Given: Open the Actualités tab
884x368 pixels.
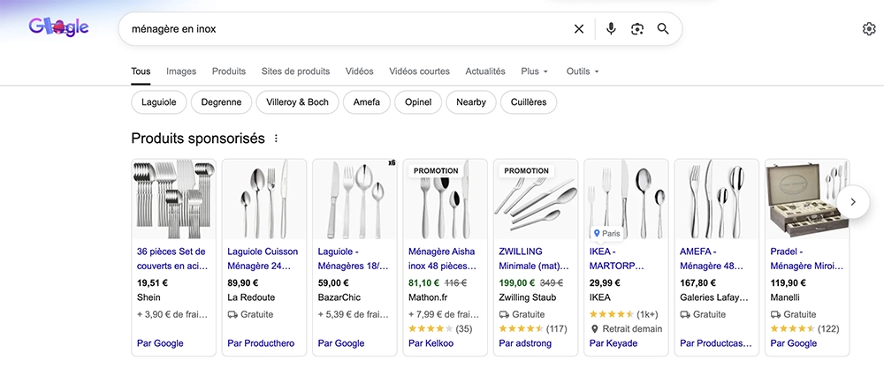Looking at the screenshot, I should [x=485, y=71].
